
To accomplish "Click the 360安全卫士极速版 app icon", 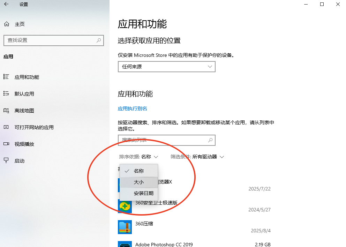I will [125, 206].
